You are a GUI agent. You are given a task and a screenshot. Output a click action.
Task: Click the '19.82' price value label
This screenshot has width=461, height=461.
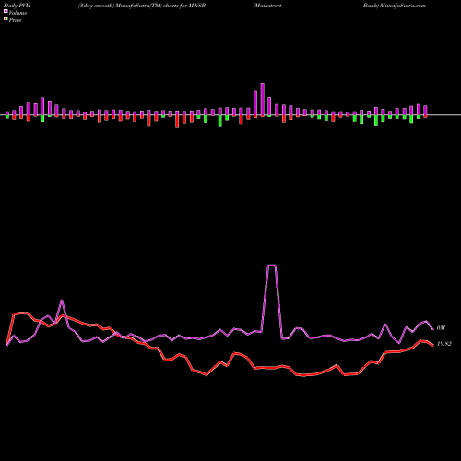pos(444,344)
